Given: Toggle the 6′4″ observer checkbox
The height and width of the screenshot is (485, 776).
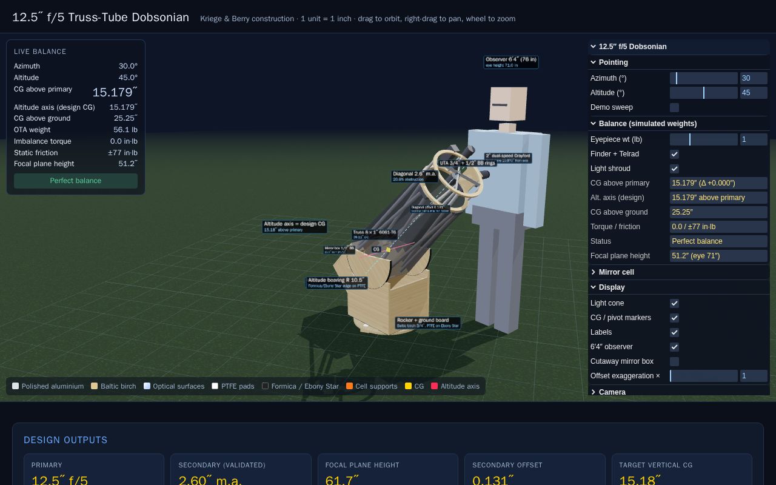Looking at the screenshot, I should [674, 347].
